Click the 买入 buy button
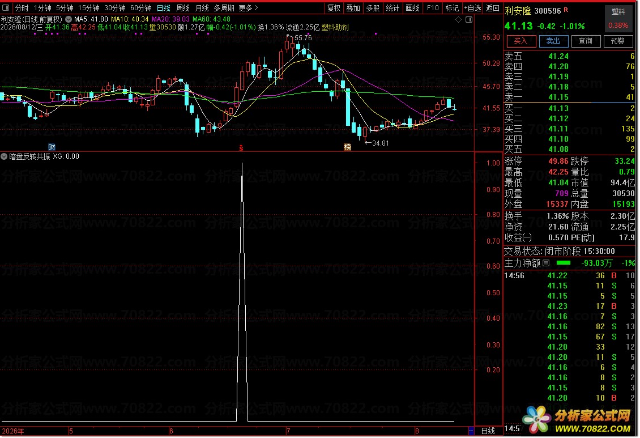Viewport: 640px width, 438px height. [521, 41]
